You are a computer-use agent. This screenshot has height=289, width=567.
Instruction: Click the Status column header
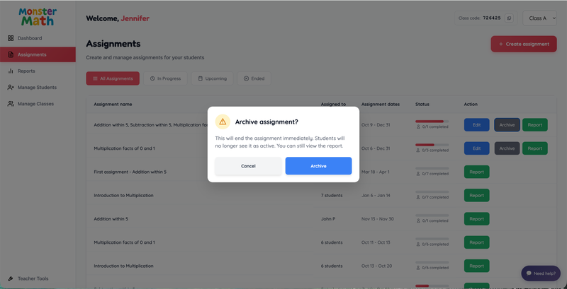click(x=422, y=105)
